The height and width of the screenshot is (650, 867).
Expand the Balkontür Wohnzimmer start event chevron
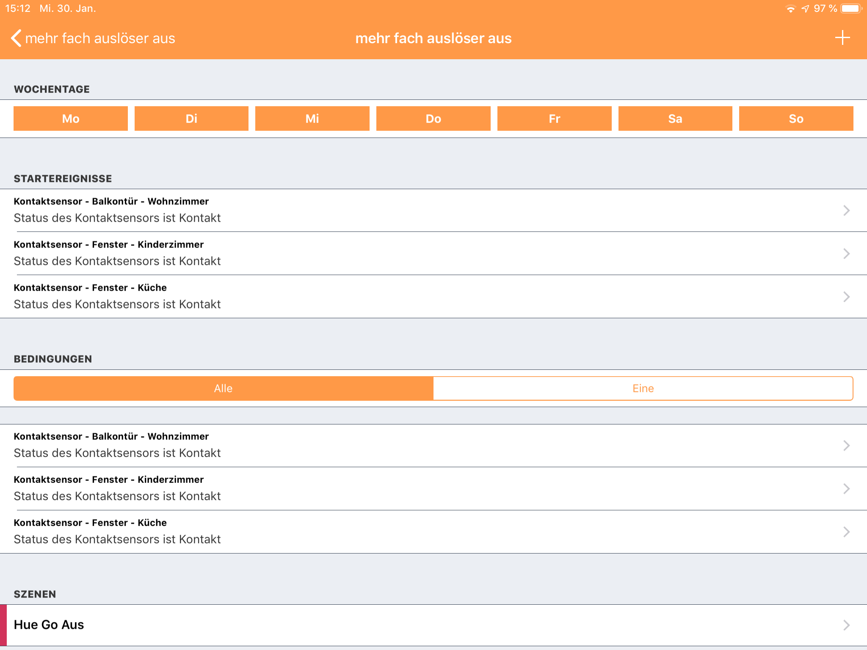tap(846, 210)
